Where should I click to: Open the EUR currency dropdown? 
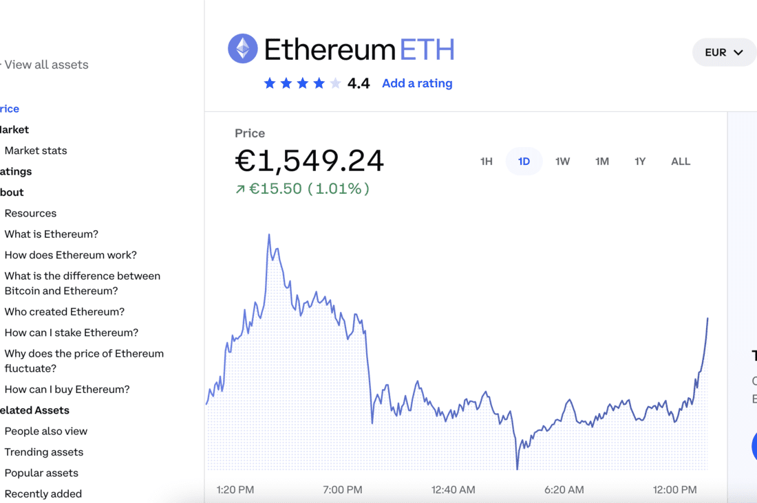(x=724, y=52)
